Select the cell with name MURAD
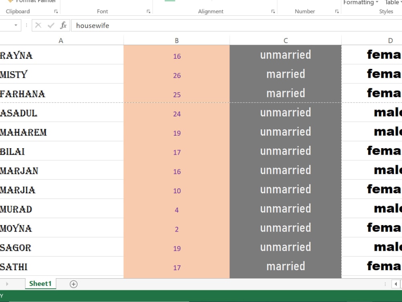The height and width of the screenshot is (302, 402). 62,209
